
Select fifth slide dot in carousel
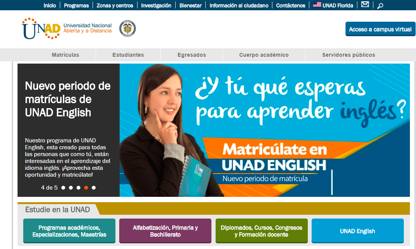(94, 188)
